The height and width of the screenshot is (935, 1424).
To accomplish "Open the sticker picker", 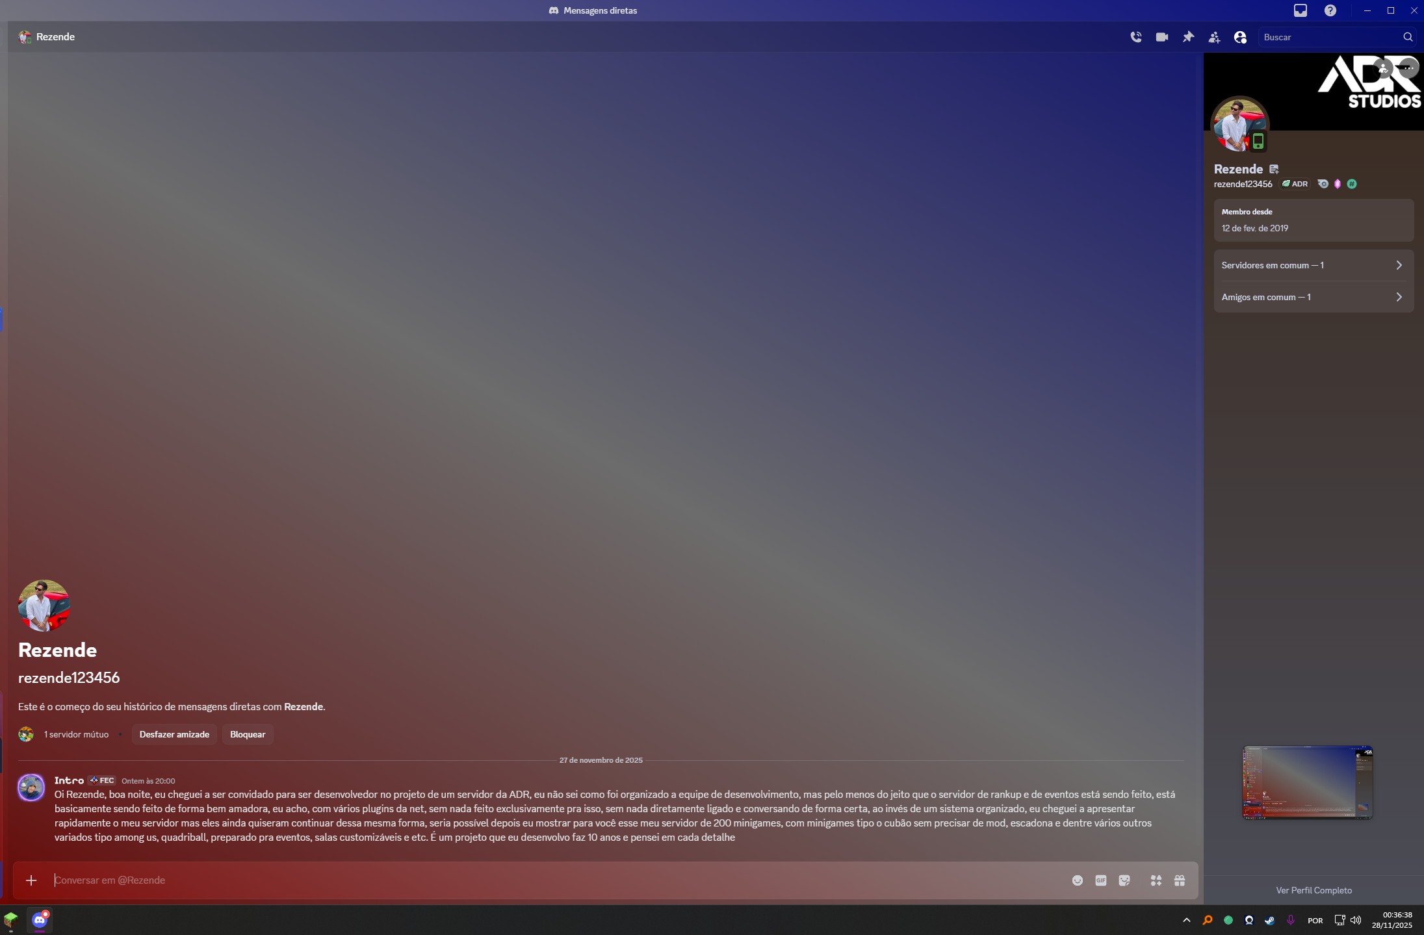I will coord(1124,880).
